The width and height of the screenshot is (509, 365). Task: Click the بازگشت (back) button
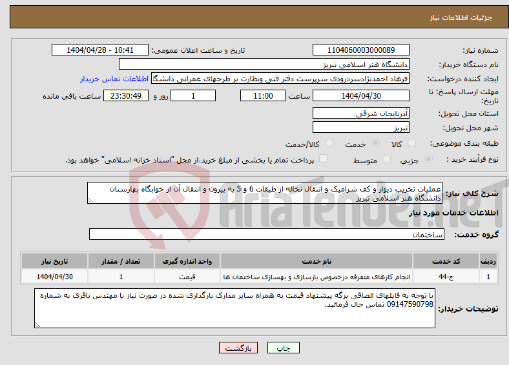(x=238, y=348)
